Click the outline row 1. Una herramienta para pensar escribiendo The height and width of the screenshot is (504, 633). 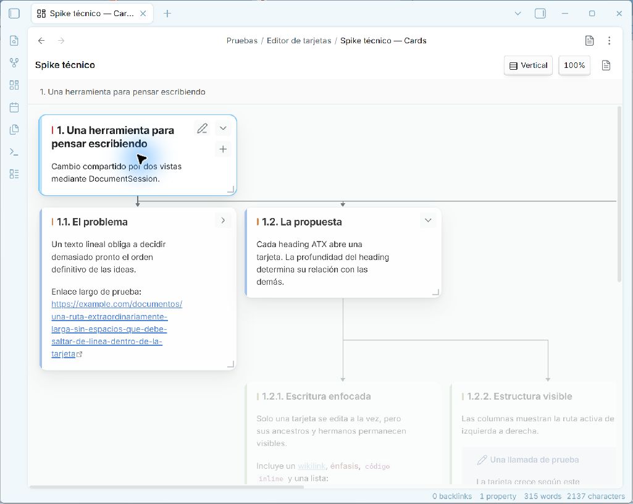pos(123,91)
